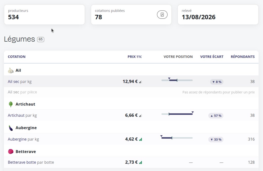Click the 8 % écart badge
The height and width of the screenshot is (171, 263).
(x=216, y=82)
